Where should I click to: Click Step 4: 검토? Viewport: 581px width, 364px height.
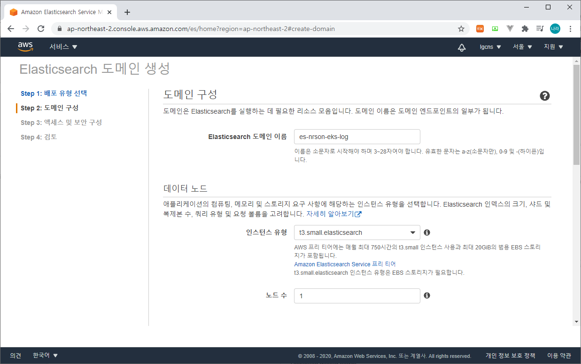click(39, 137)
